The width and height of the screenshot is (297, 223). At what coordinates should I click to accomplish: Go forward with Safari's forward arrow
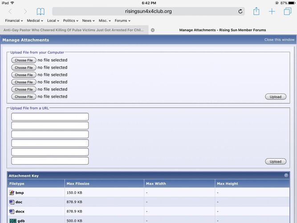[25, 12]
